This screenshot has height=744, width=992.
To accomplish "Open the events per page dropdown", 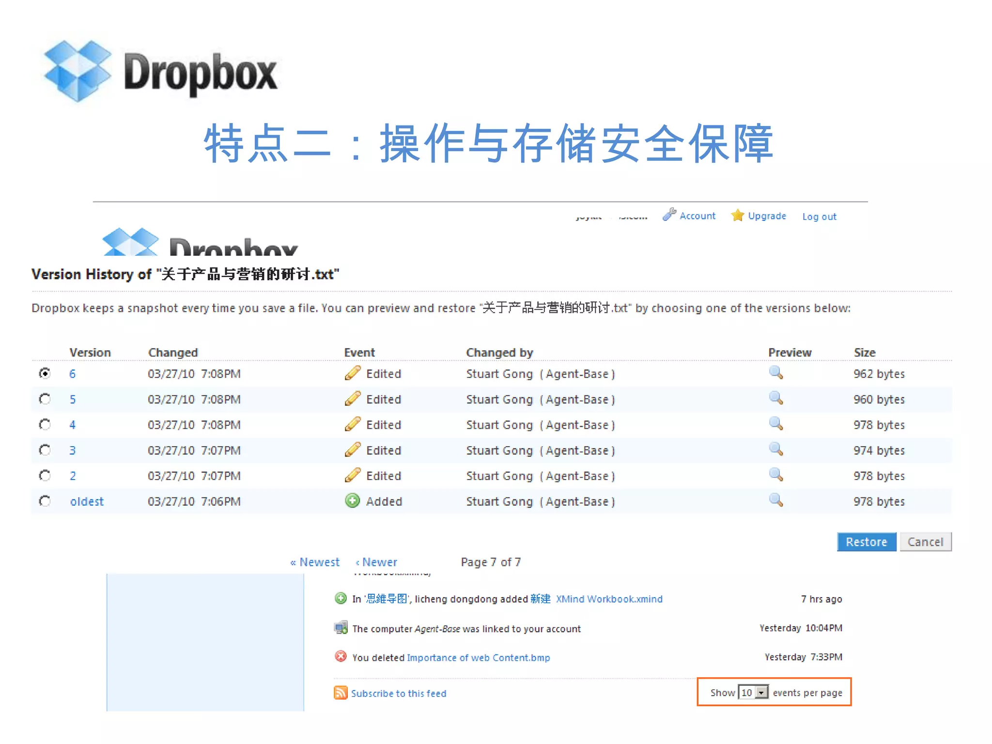I will coord(753,692).
